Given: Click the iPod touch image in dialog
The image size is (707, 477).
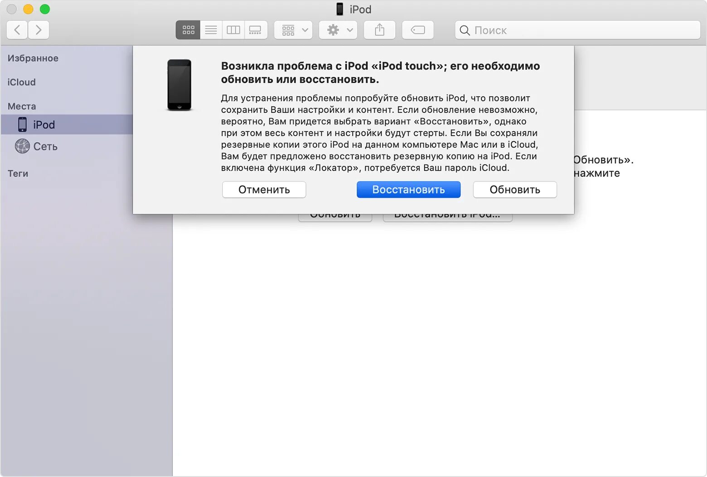Looking at the screenshot, I should pyautogui.click(x=179, y=85).
